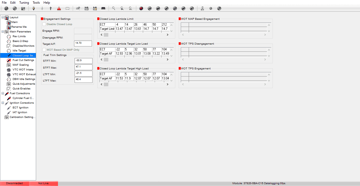This screenshot has width=360, height=186.
Task: Open the settings gear on the toolbar
Action: coord(211,8)
